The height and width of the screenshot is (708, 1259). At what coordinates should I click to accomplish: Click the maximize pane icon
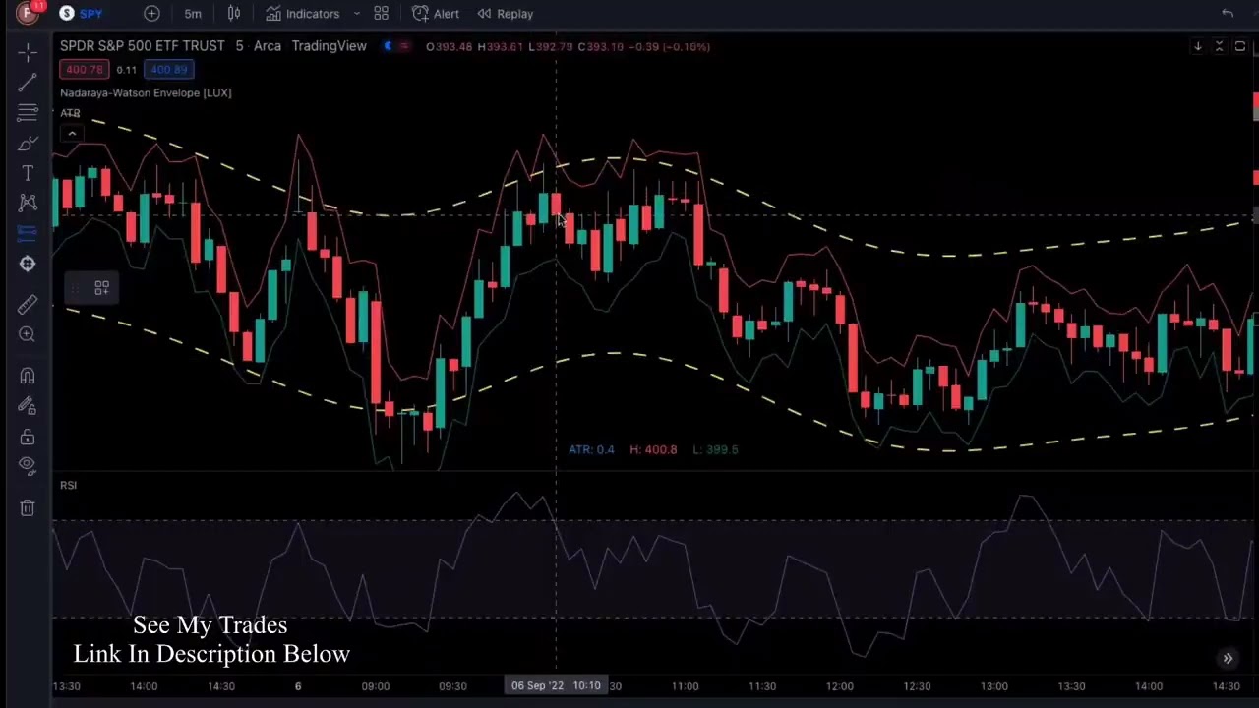coord(1240,46)
